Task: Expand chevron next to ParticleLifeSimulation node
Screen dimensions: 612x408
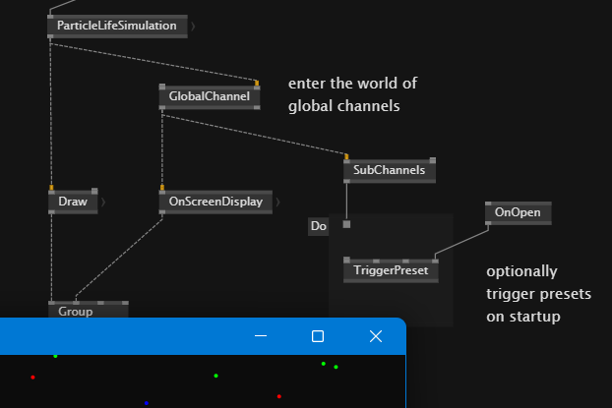Action: click(193, 27)
